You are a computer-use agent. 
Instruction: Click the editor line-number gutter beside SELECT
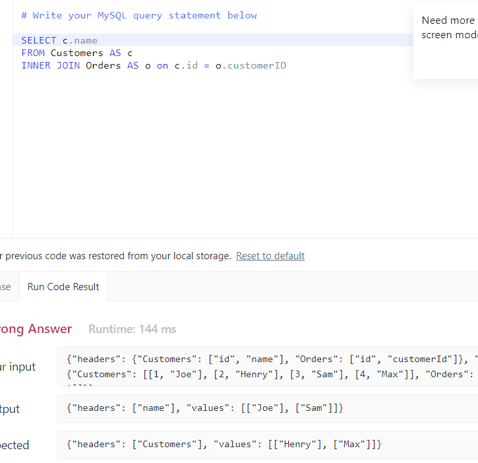click(6, 41)
